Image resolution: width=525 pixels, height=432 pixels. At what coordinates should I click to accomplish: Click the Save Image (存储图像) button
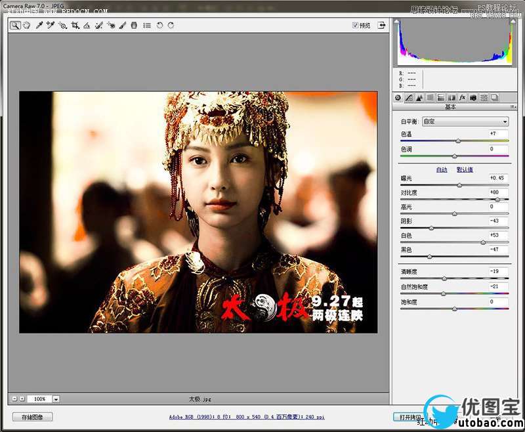[x=32, y=417]
